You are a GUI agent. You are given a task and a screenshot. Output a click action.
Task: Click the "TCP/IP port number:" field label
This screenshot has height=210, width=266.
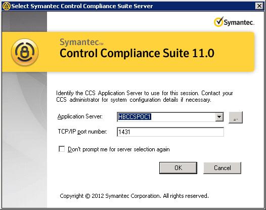click(82, 132)
